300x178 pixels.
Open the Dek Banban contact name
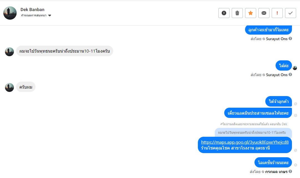point(32,10)
